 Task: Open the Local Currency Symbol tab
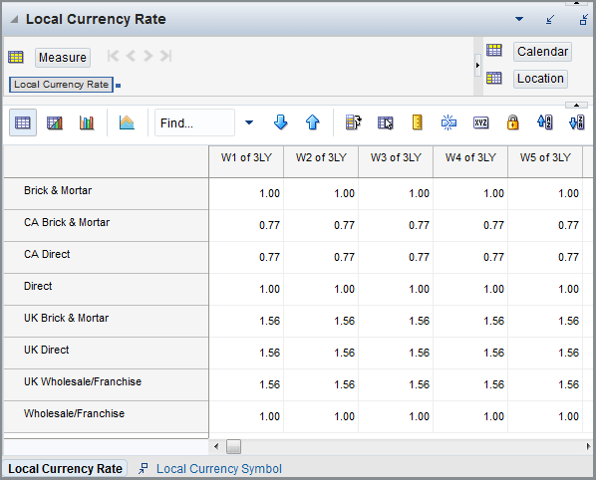(x=219, y=469)
